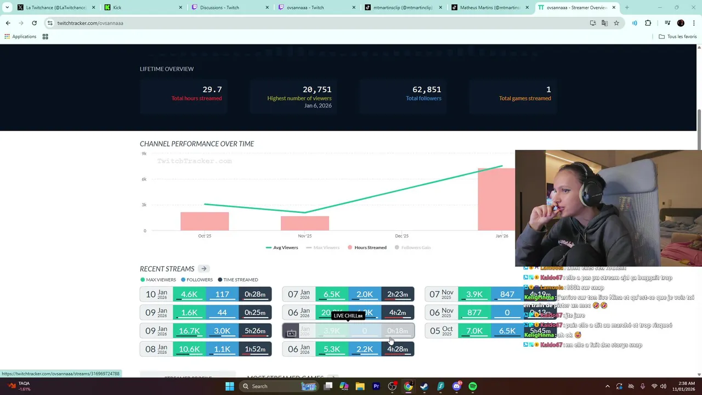Screen dimensions: 702x395
Task: Switch to the Discussions - Twitch tab
Action: pyautogui.click(x=230, y=8)
